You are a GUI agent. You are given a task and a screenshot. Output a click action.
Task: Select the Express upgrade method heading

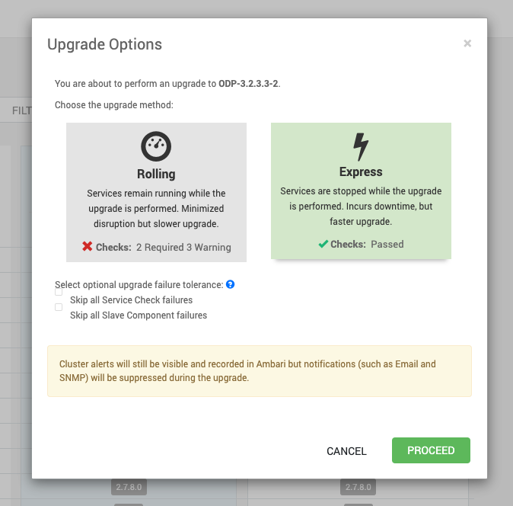361,171
